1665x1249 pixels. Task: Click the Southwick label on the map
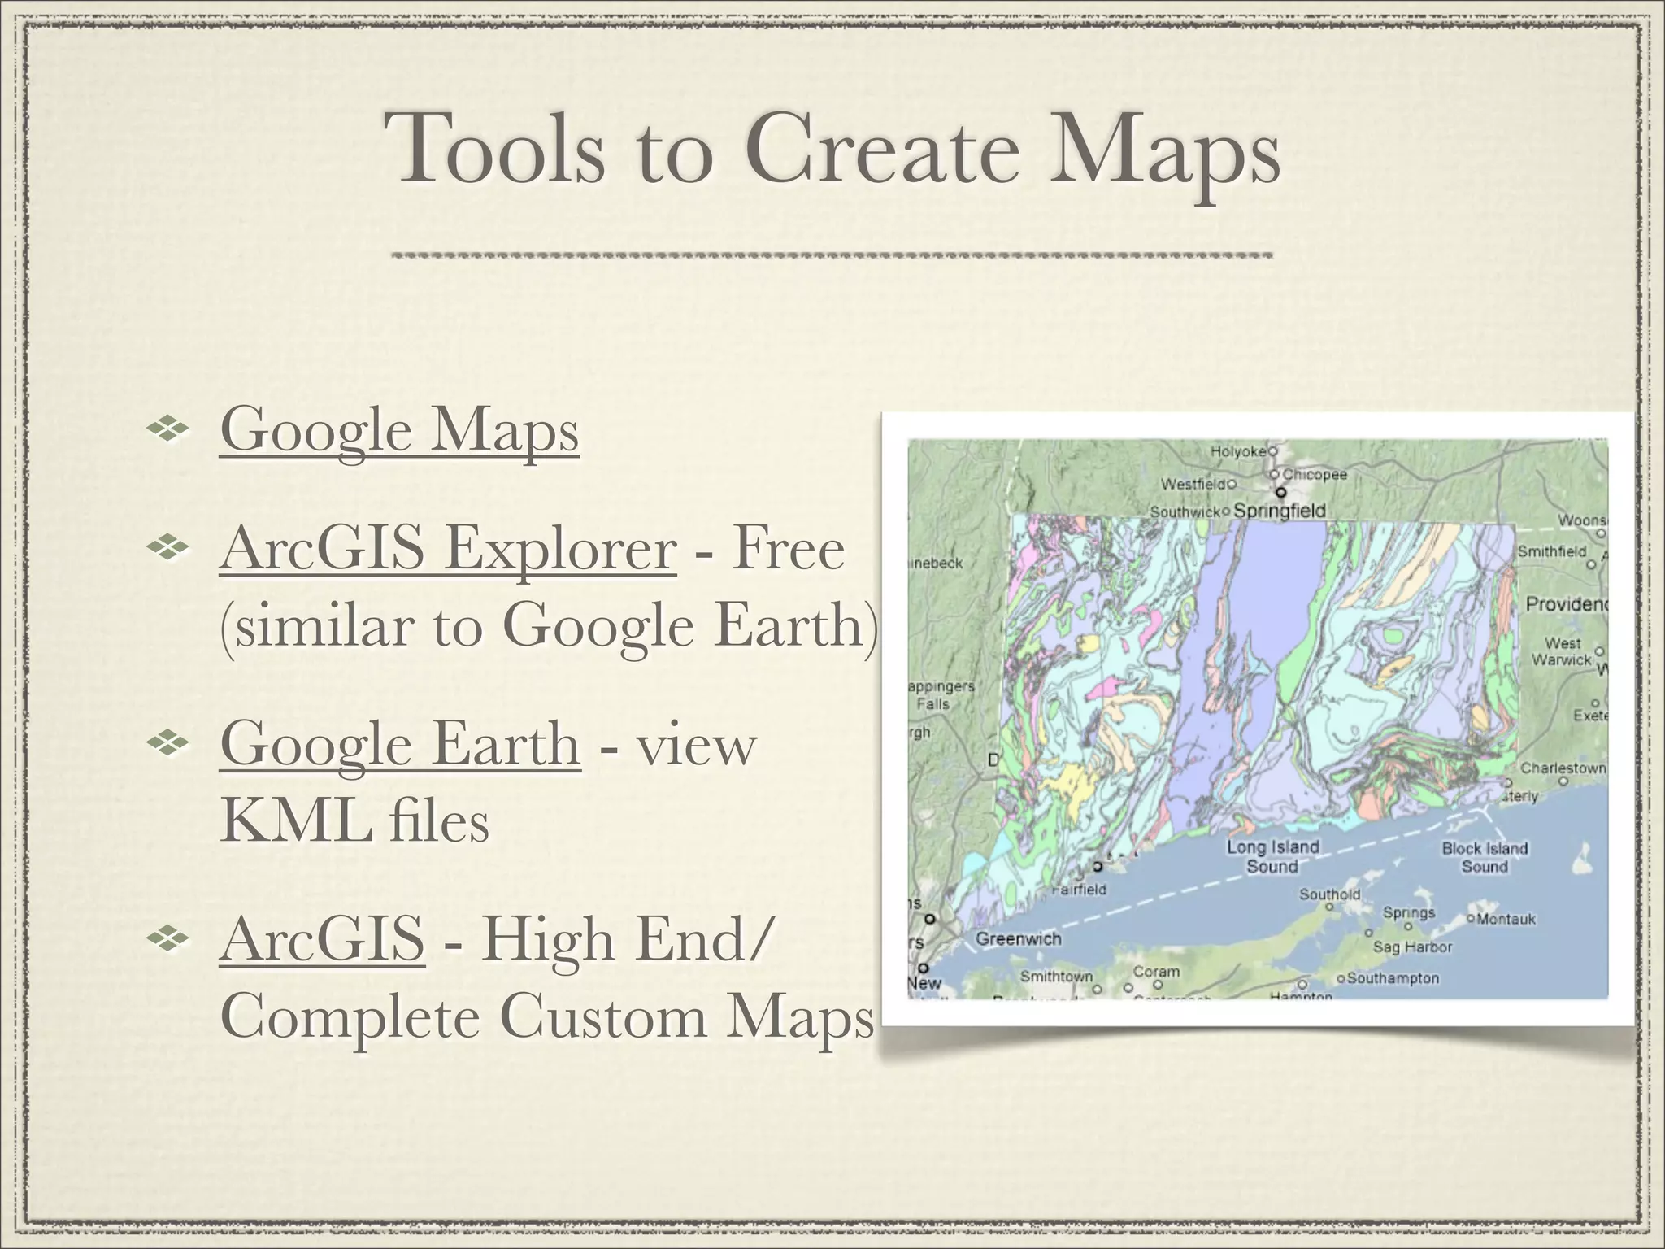point(1185,512)
